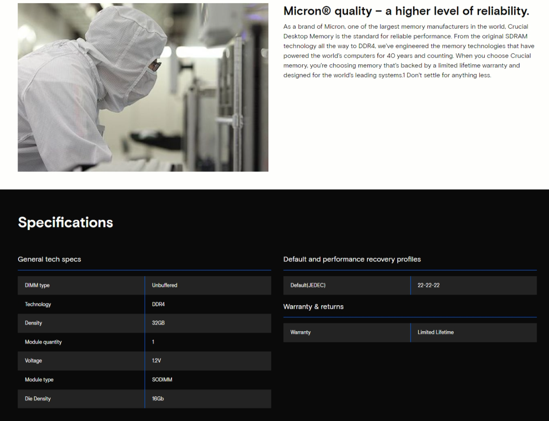Click the Warranty & returns section title

pyautogui.click(x=313, y=307)
